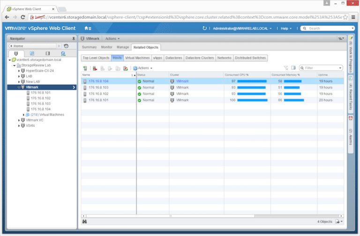The height and width of the screenshot is (236, 360).
Task: Click the greyed power-on host toolbar icon
Action: pyautogui.click(x=110, y=68)
